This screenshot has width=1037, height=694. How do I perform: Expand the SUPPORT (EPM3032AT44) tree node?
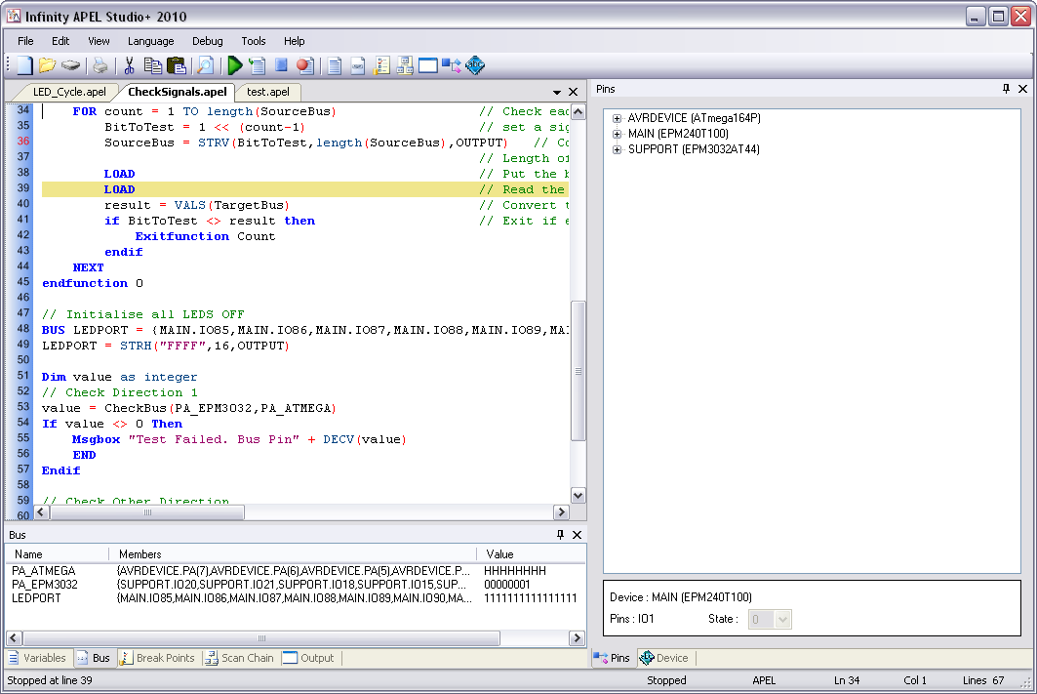617,149
